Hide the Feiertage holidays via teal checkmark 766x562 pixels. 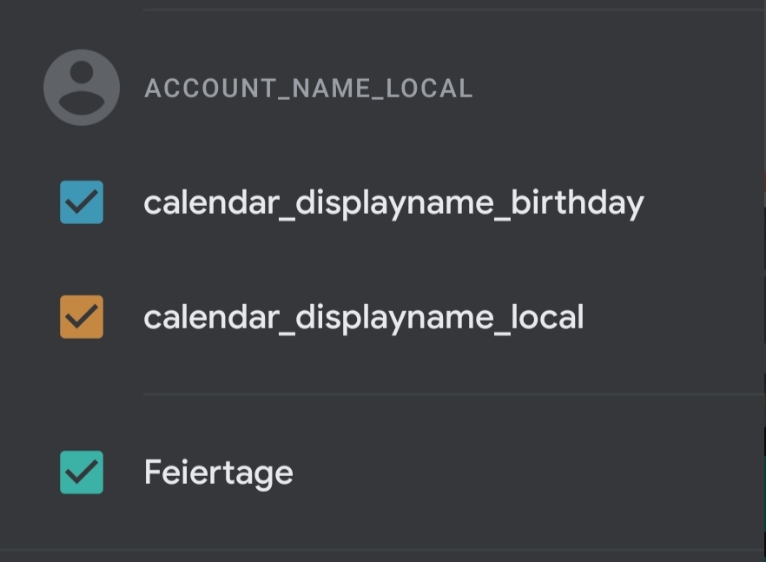click(82, 473)
